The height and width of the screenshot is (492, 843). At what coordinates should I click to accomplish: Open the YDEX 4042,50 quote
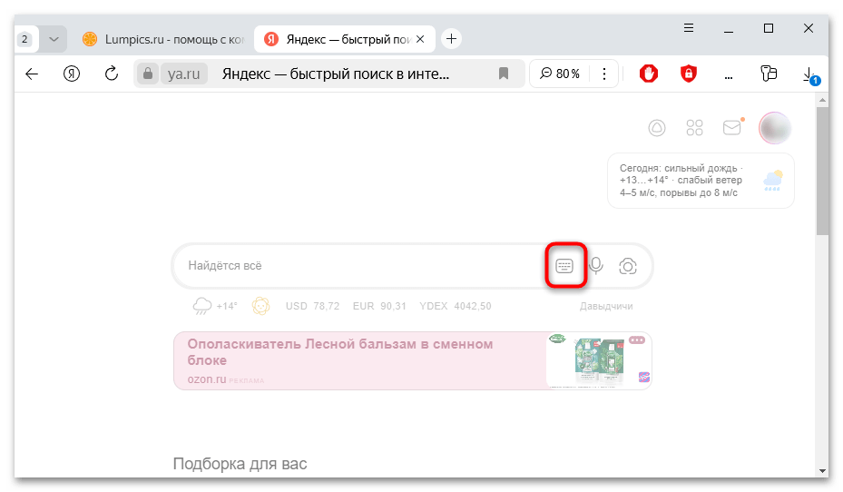(455, 306)
